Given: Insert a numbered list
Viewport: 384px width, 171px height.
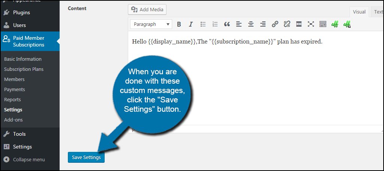Looking at the screenshot, I should pyautogui.click(x=215, y=24).
